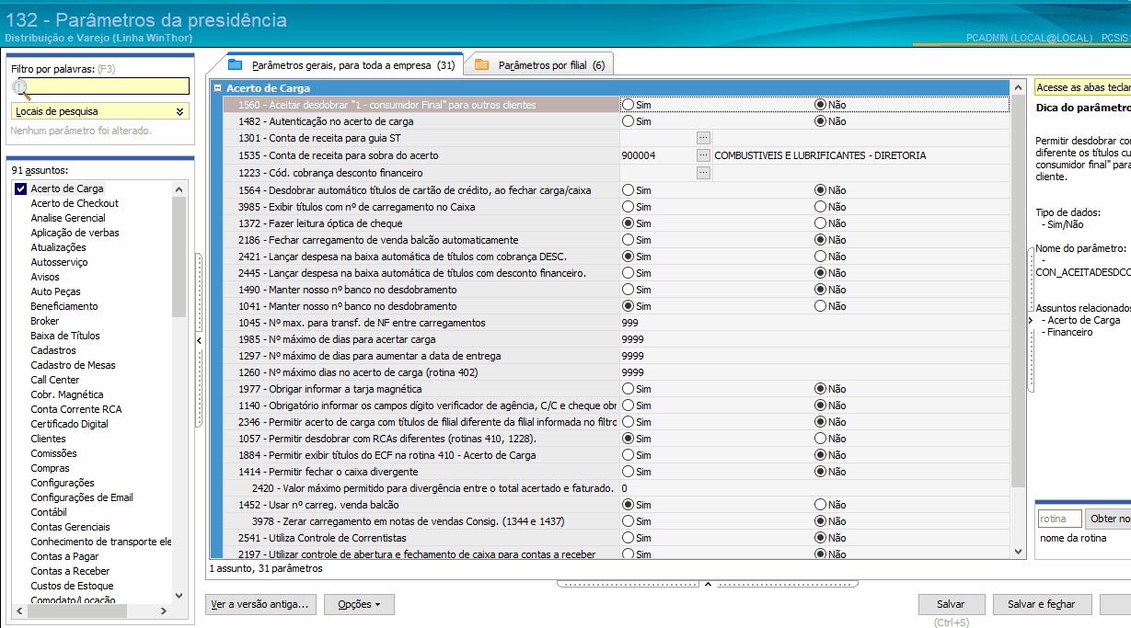Expand the right tip panel splitter arrow
Image resolution: width=1131 pixels, height=628 pixels.
1031,320
